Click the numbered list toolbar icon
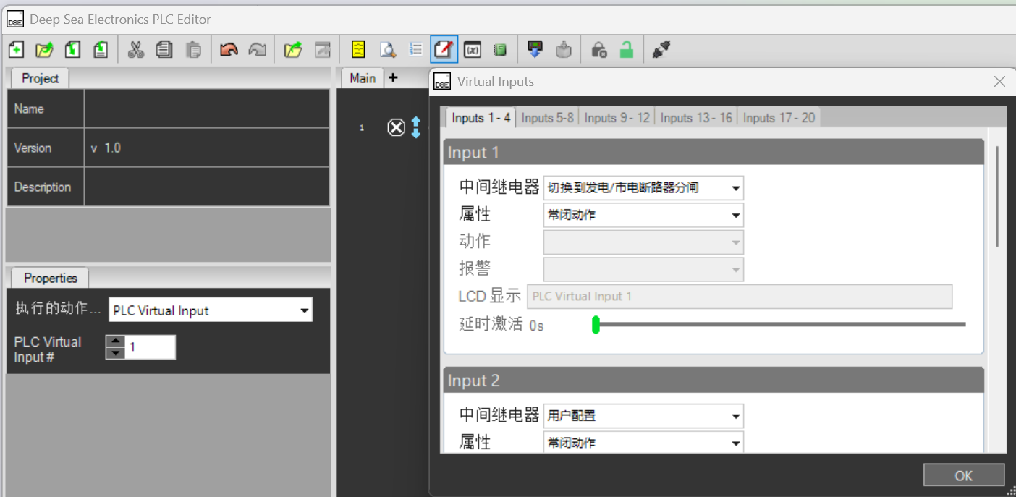 point(415,50)
